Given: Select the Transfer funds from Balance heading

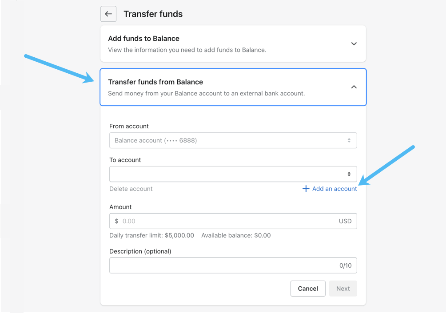Looking at the screenshot, I should click(x=155, y=82).
